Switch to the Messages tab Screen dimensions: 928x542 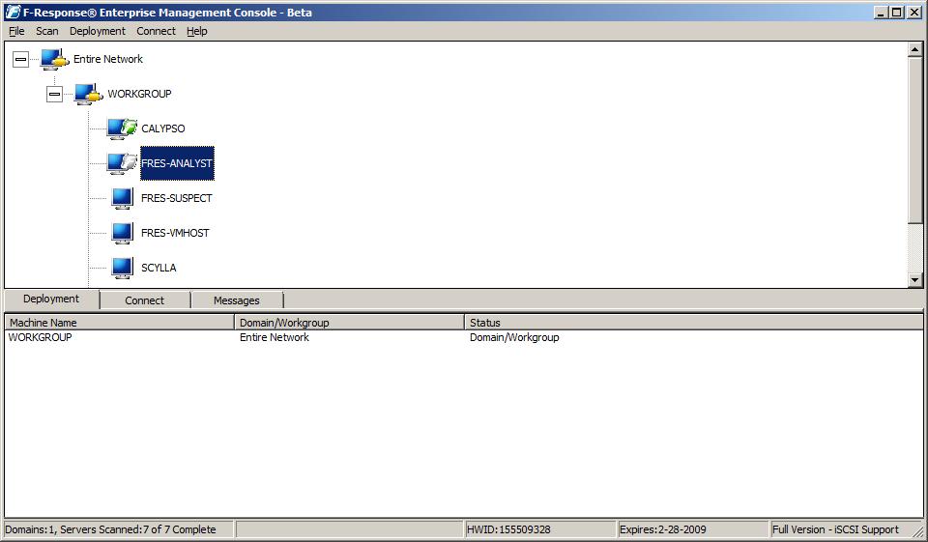pyautogui.click(x=236, y=300)
